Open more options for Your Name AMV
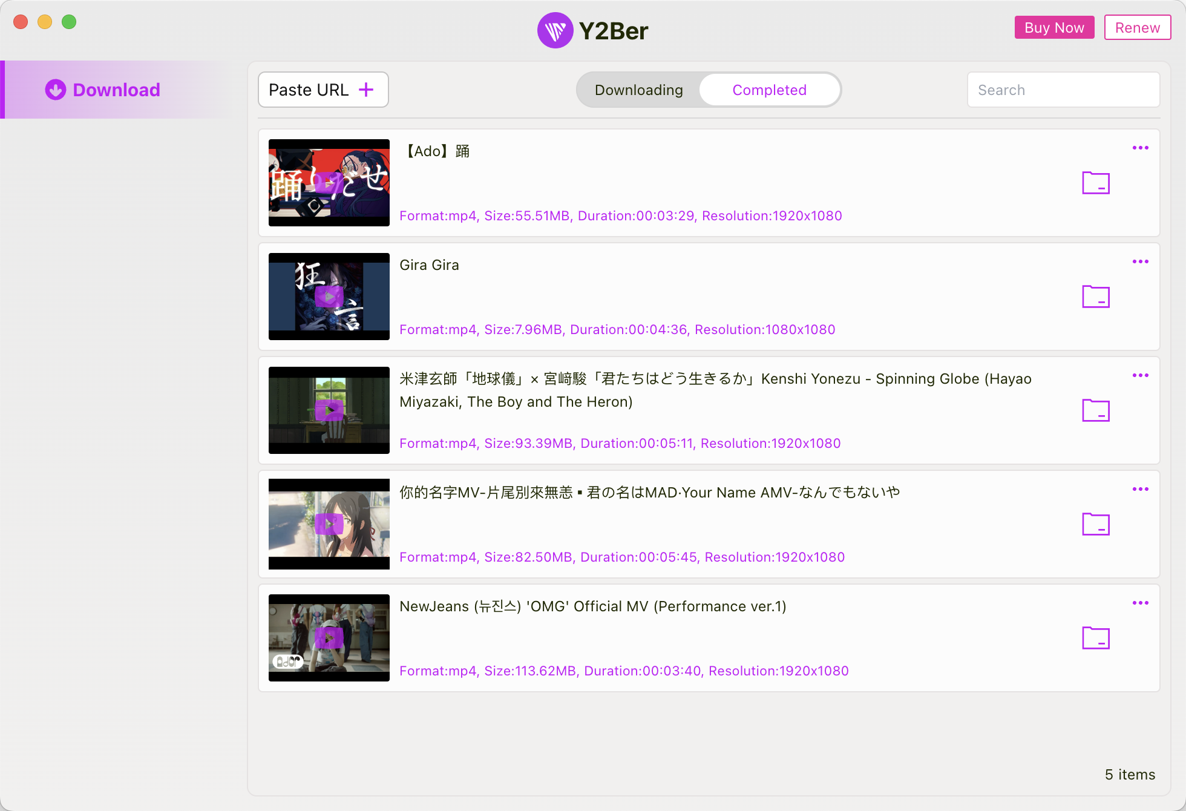The height and width of the screenshot is (811, 1186). pos(1140,489)
